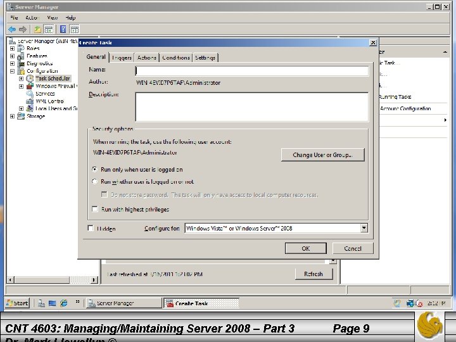
Task: Expand the Diagnostics tree node
Action: click(x=12, y=63)
